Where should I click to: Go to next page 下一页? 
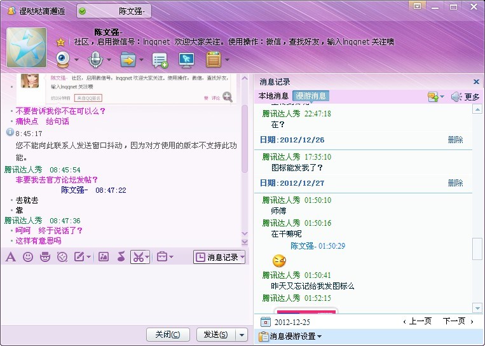[x=458, y=321]
